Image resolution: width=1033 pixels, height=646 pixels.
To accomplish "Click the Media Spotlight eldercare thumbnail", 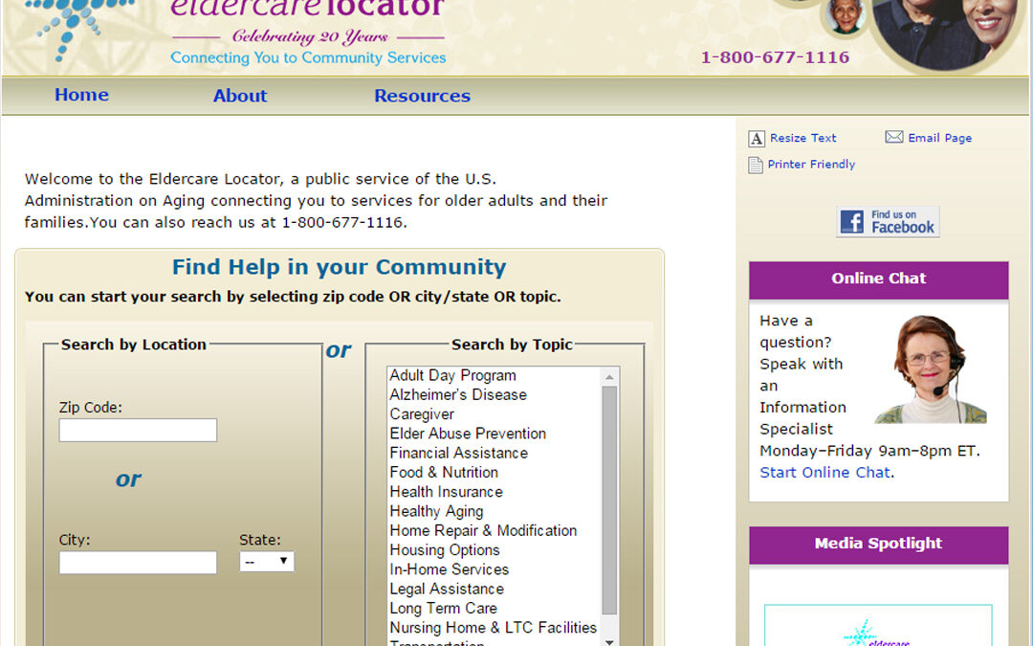I will tap(878, 626).
